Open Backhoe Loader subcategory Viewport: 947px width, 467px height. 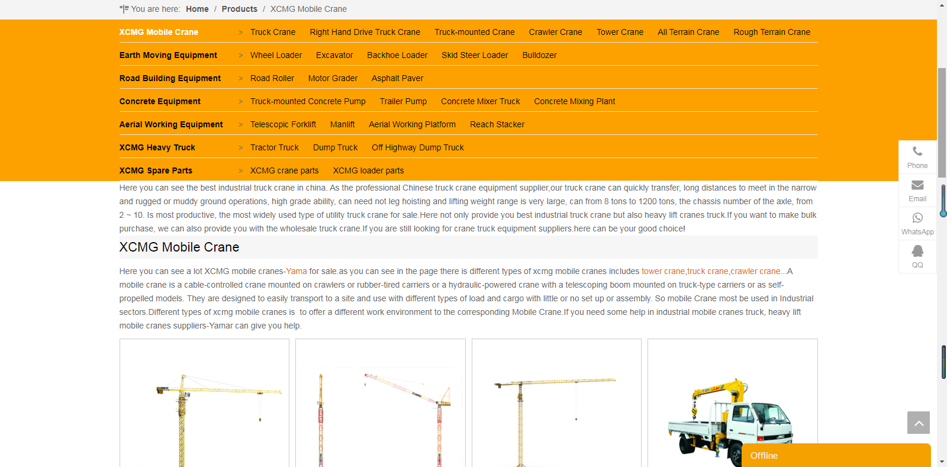[397, 55]
